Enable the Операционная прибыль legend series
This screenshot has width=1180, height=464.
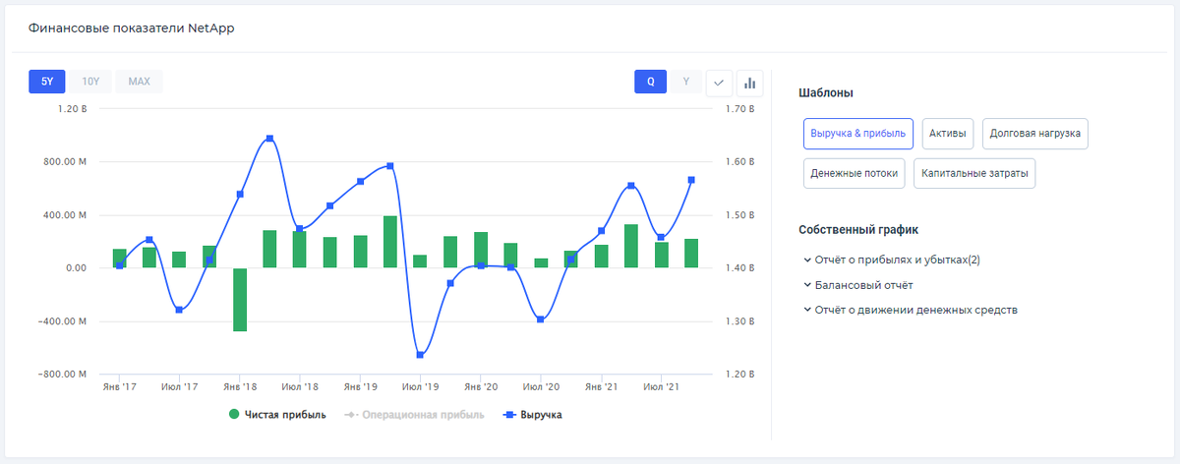[414, 415]
